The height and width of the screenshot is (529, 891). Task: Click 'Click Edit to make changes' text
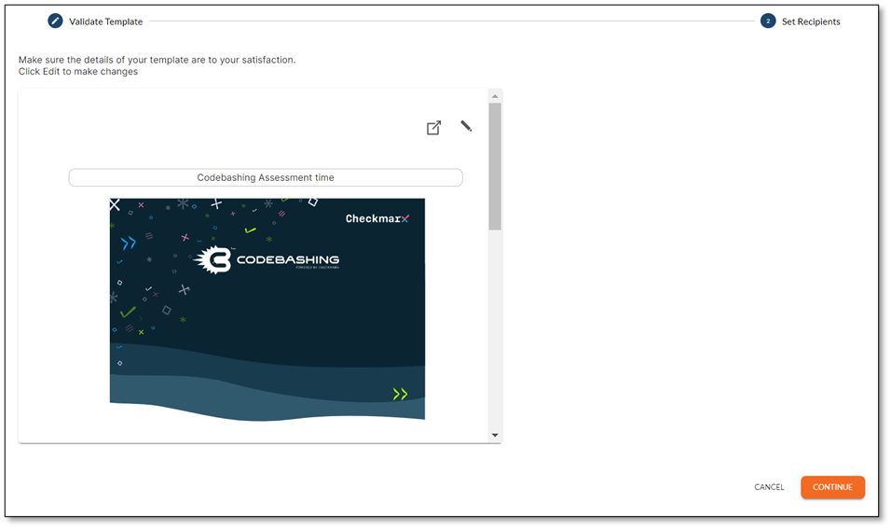78,72
